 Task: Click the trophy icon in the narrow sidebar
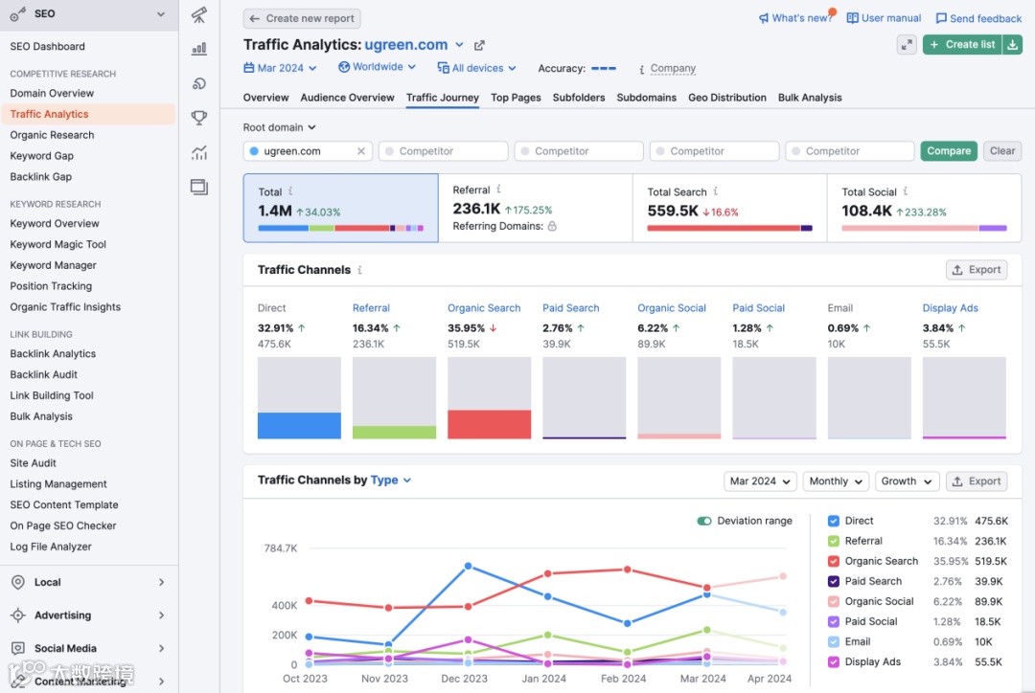click(x=198, y=118)
